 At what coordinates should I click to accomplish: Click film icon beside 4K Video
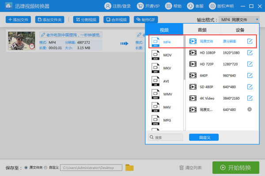[x=193, y=98]
